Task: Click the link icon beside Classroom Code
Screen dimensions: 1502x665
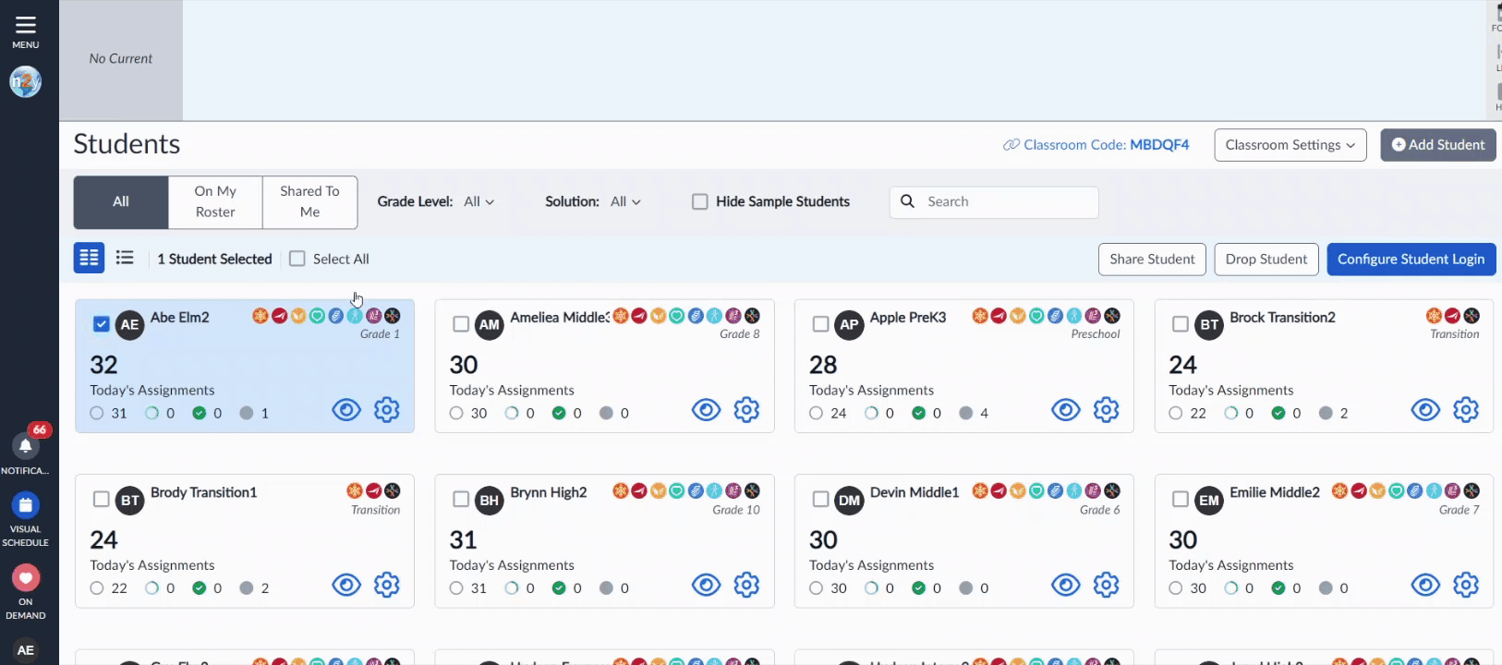Action: (x=1011, y=145)
